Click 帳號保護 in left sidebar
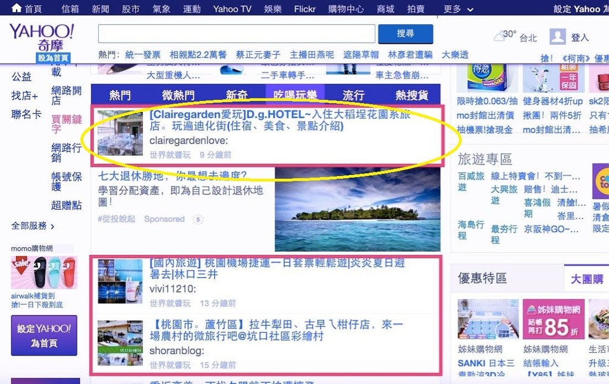The width and height of the screenshot is (609, 384). [66, 181]
